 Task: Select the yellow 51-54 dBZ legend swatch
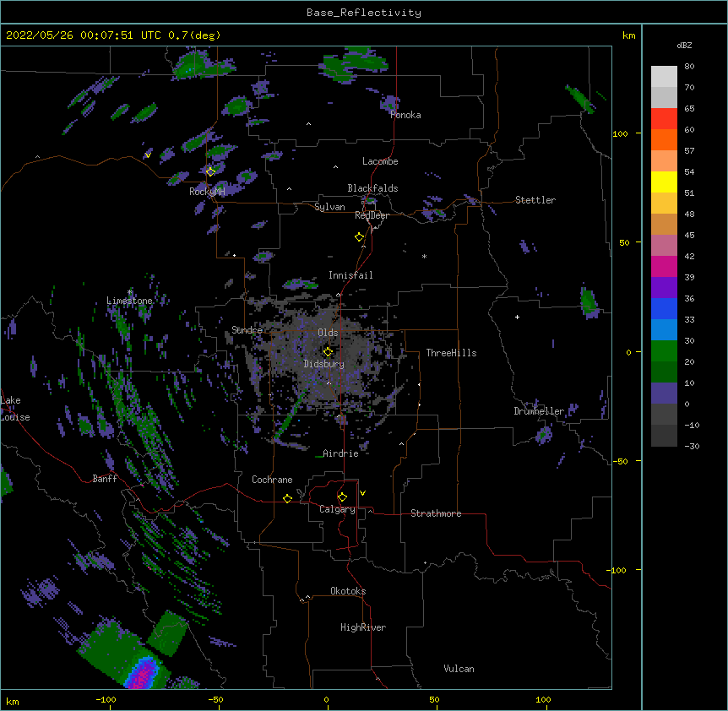pyautogui.click(x=664, y=182)
